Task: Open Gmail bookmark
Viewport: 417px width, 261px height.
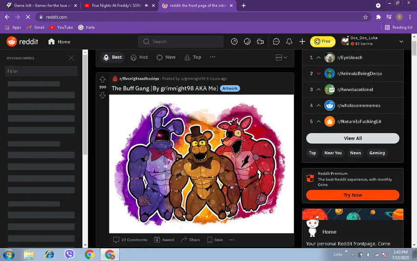Action: (35, 27)
